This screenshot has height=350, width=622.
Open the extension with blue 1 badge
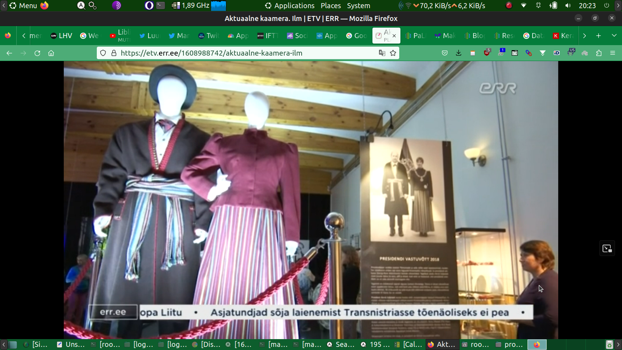[501, 52]
